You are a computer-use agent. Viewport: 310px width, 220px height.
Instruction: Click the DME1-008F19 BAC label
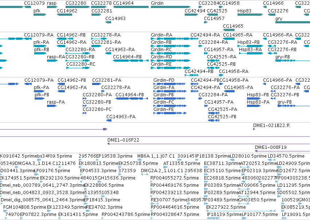tap(271, 147)
